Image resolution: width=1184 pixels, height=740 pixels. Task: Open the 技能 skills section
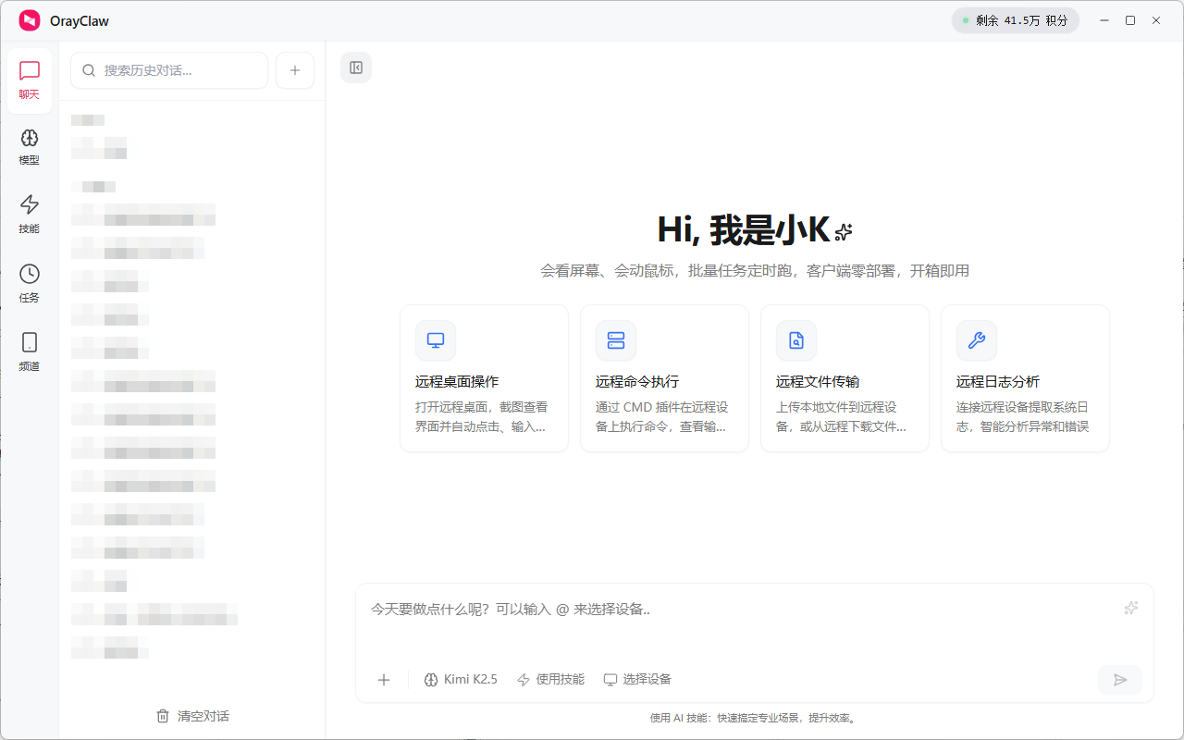pyautogui.click(x=30, y=216)
